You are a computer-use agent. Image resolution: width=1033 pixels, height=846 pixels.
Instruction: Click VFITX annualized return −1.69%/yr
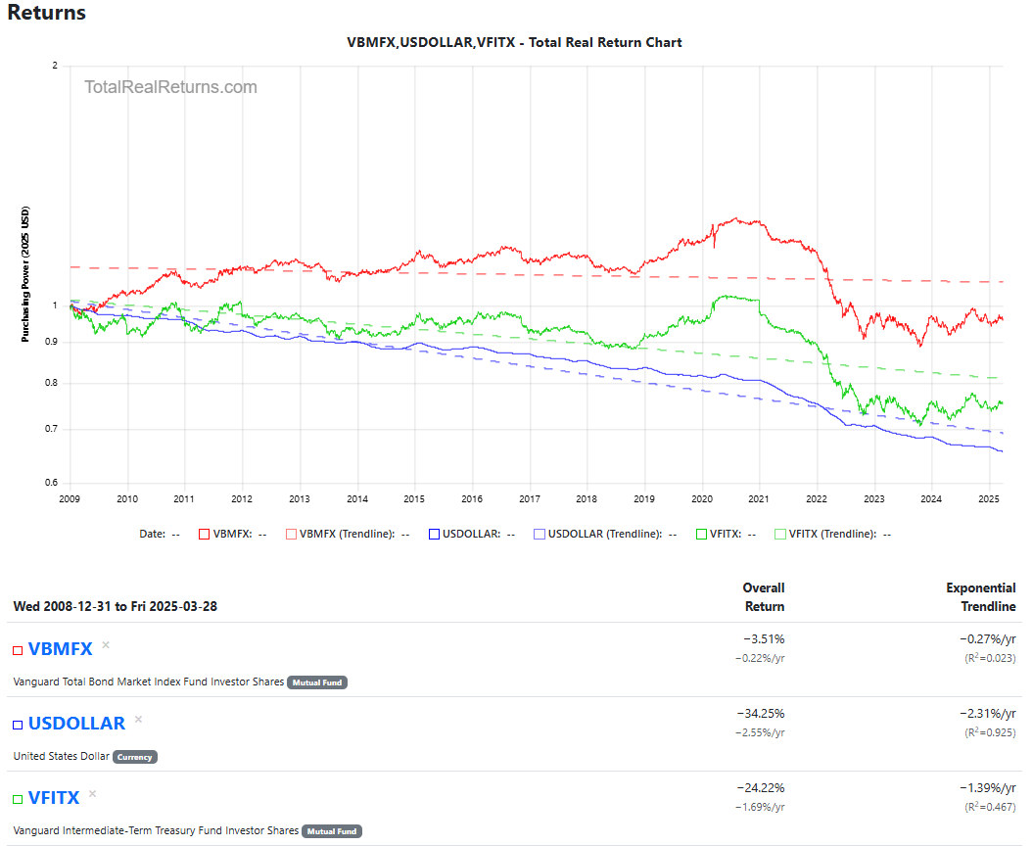click(x=760, y=807)
